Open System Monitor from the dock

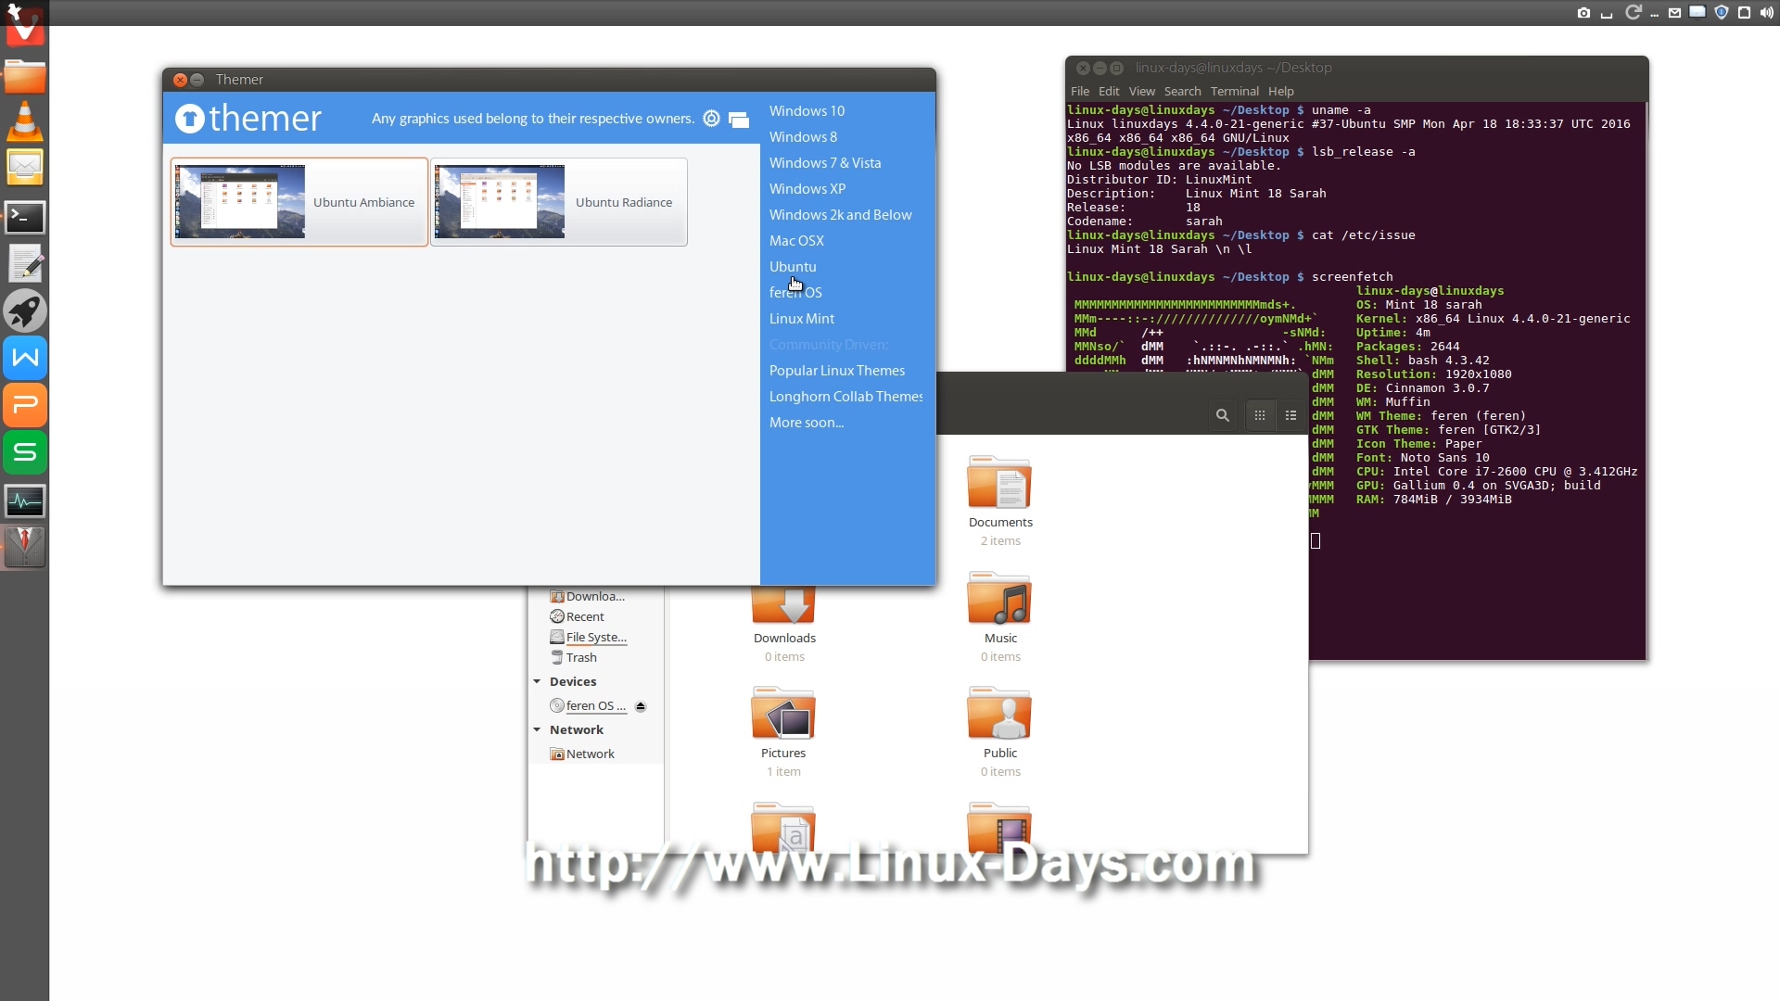(x=25, y=501)
